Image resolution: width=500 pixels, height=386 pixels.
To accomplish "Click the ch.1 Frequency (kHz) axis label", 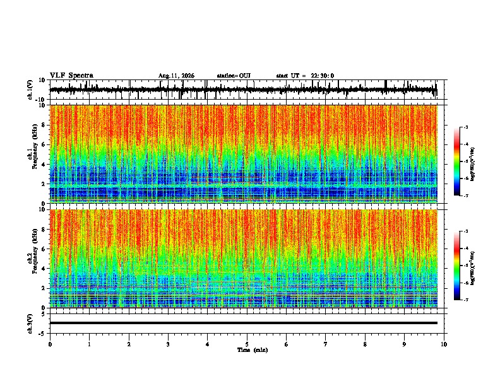I will (x=33, y=147).
